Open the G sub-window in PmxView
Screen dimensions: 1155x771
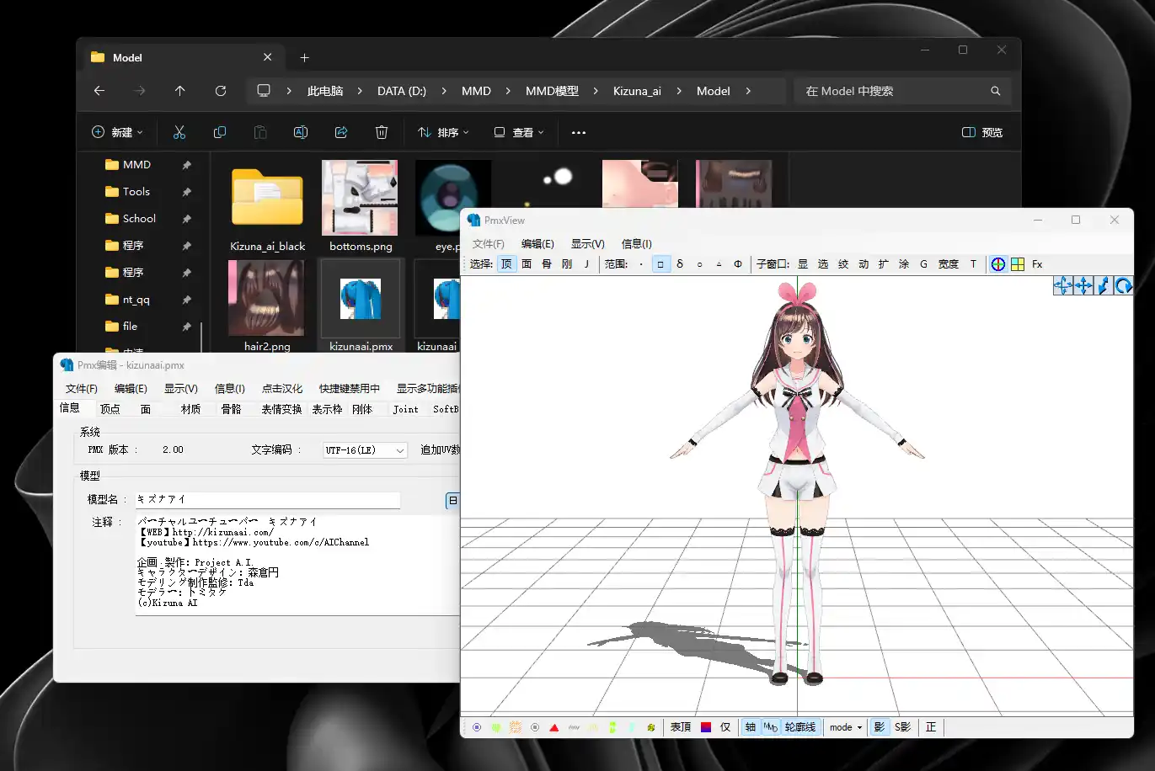[923, 264]
